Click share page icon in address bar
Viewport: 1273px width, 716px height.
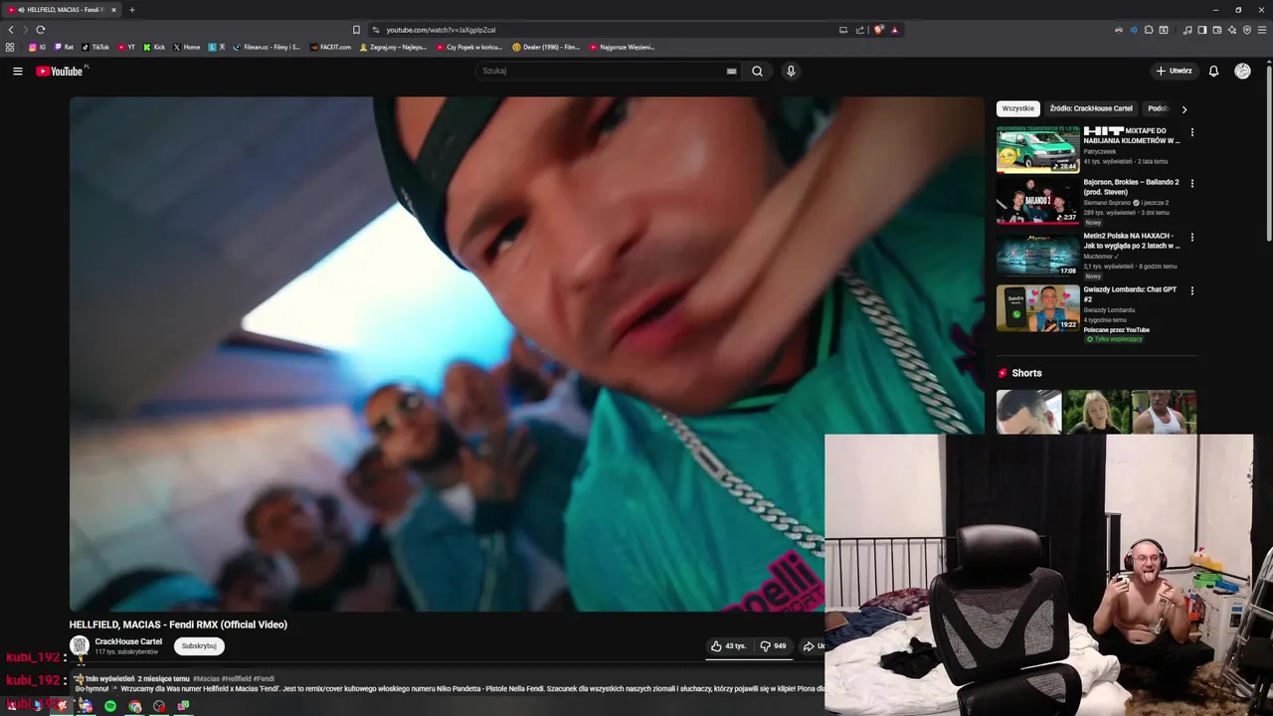point(860,30)
